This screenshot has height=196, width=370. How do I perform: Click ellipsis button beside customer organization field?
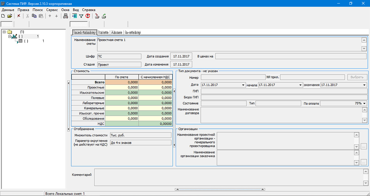364,162
